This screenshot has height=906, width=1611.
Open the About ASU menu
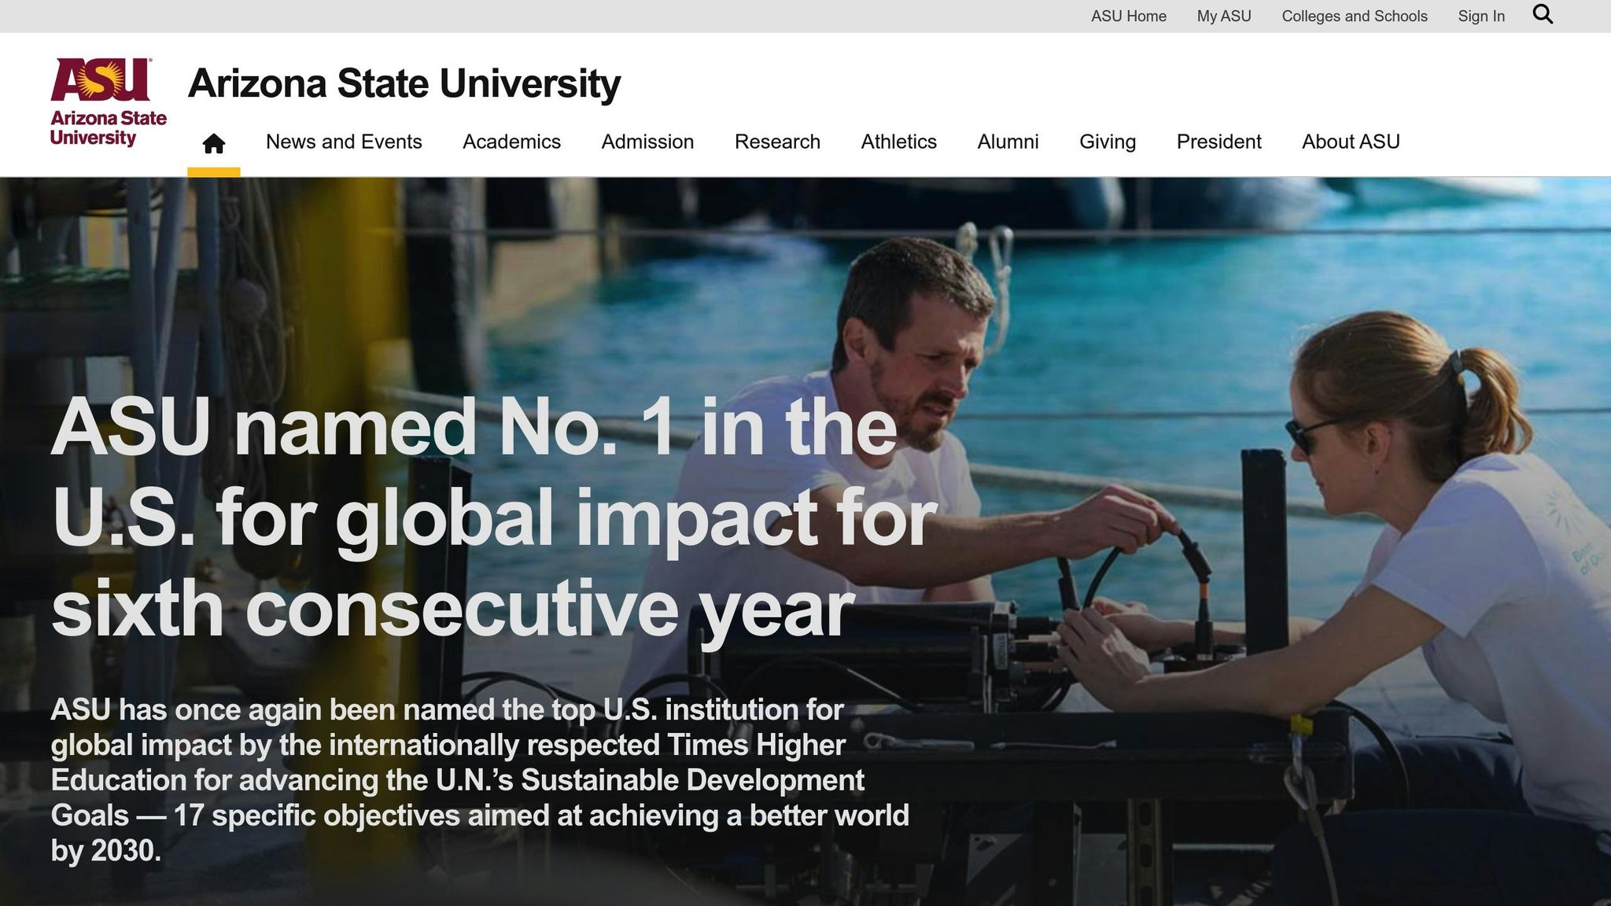pos(1350,142)
